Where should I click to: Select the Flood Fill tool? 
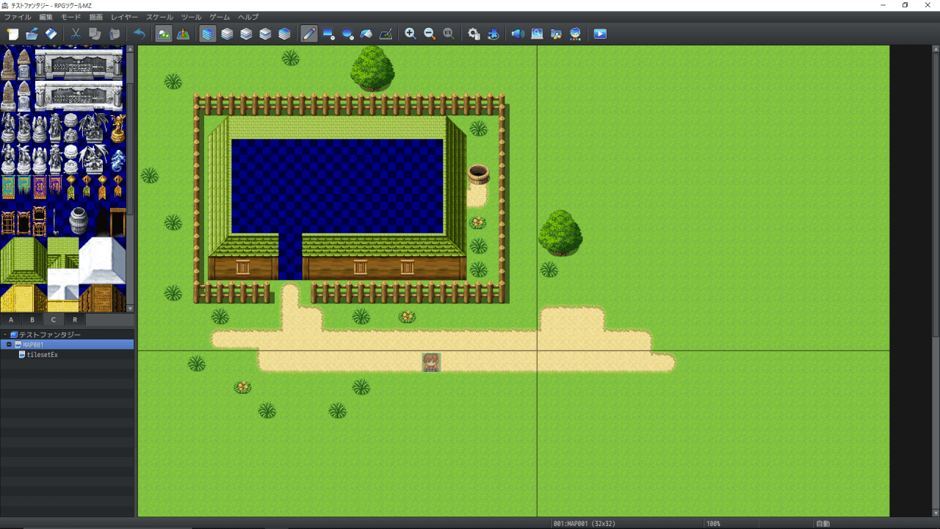point(366,34)
